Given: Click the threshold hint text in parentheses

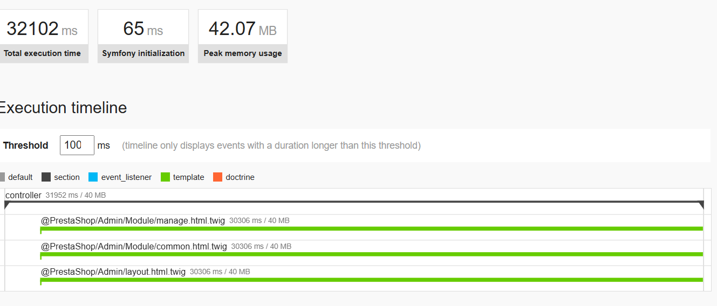Looking at the screenshot, I should pyautogui.click(x=271, y=145).
